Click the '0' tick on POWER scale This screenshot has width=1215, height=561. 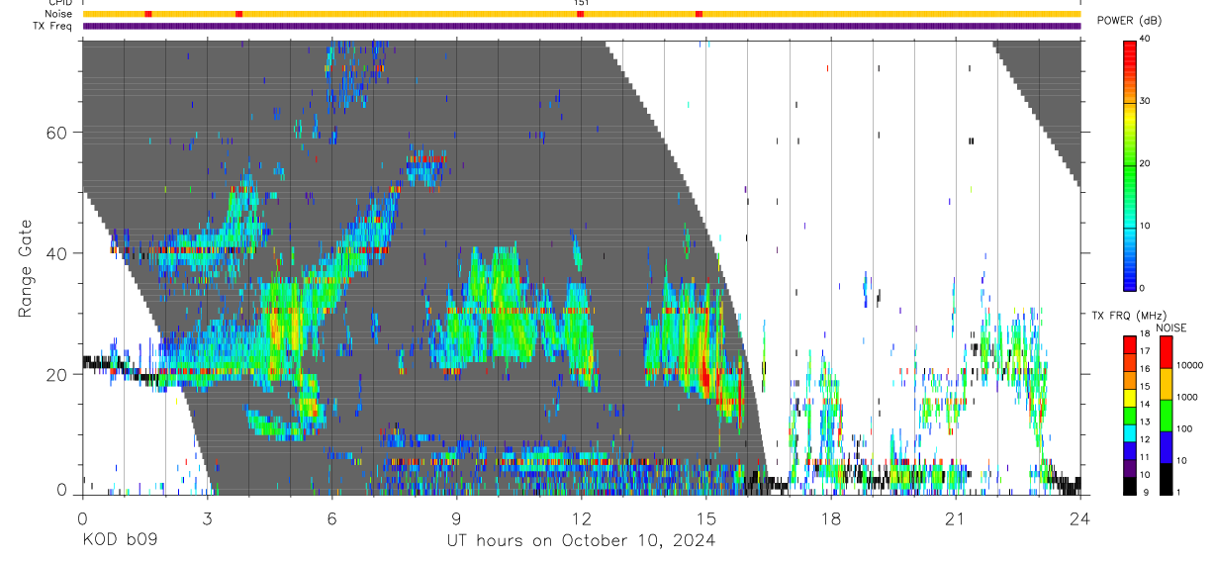pyautogui.click(x=1144, y=288)
